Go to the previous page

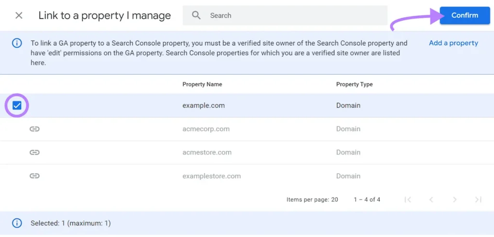tap(431, 200)
